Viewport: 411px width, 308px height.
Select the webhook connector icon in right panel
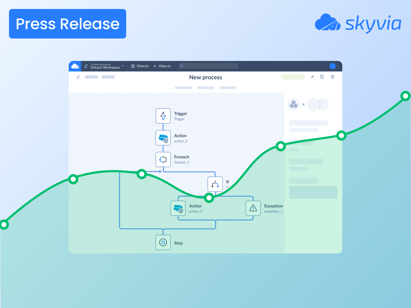(x=294, y=104)
